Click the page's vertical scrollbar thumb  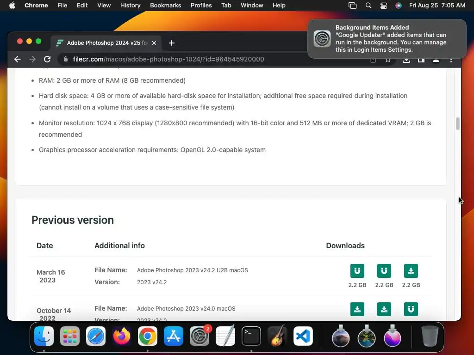(458, 124)
